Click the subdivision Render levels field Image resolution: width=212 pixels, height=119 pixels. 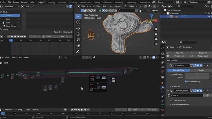click(197, 77)
